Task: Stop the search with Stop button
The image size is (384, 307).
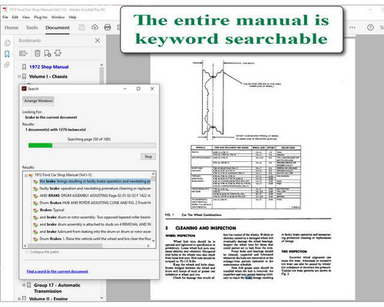Action: click(148, 157)
